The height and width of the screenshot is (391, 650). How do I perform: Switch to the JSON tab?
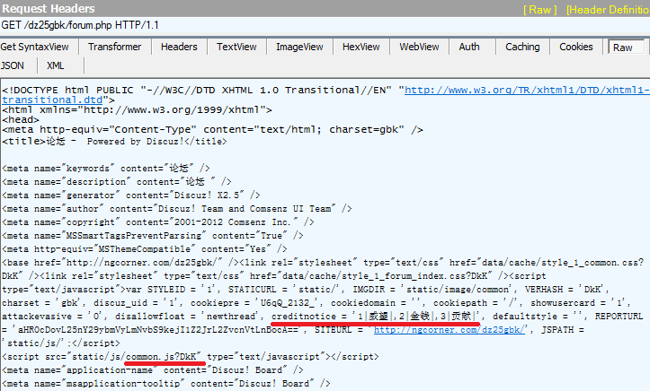(x=13, y=65)
